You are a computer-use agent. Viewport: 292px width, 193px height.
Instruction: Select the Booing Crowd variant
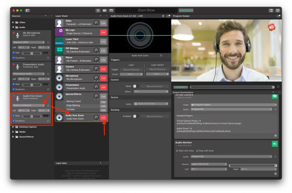[74, 101]
